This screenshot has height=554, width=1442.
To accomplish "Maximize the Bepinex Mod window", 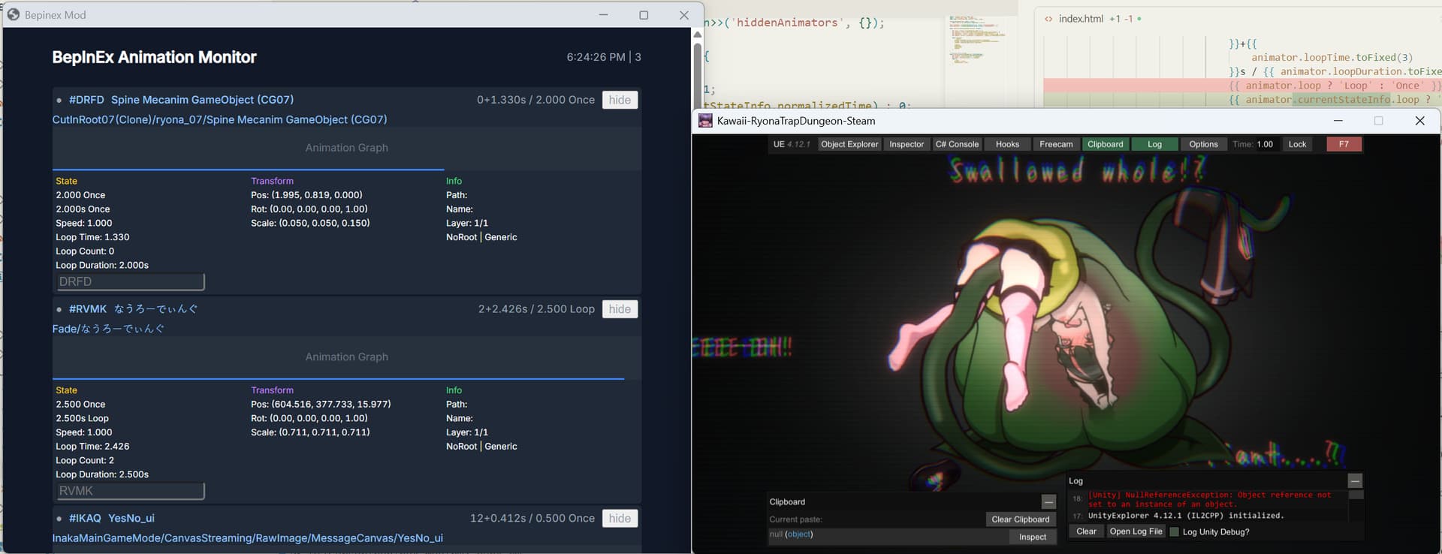I will [x=644, y=15].
